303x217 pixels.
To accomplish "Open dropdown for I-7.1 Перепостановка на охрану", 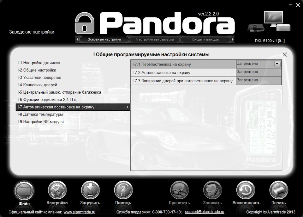I will pyautogui.click(x=277, y=64).
